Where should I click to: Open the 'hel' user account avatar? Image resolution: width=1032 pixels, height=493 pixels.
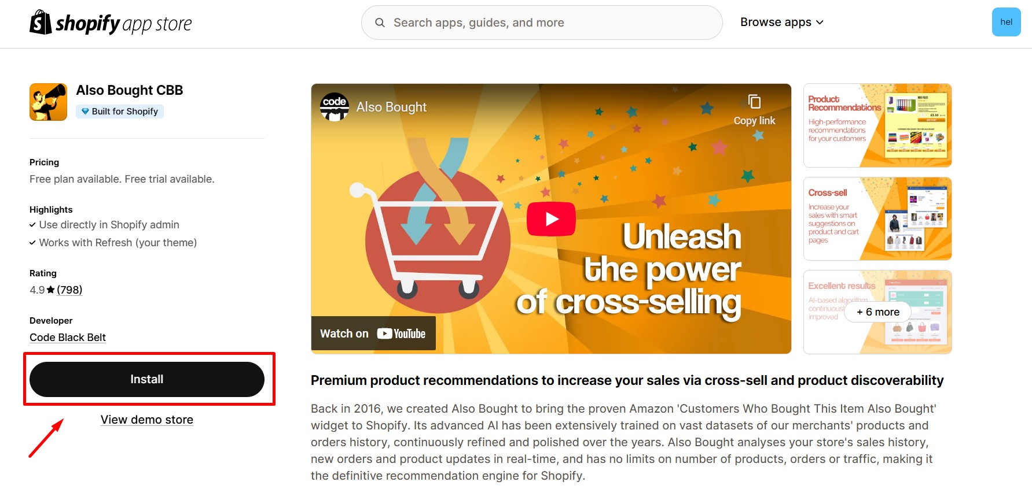1006,22
